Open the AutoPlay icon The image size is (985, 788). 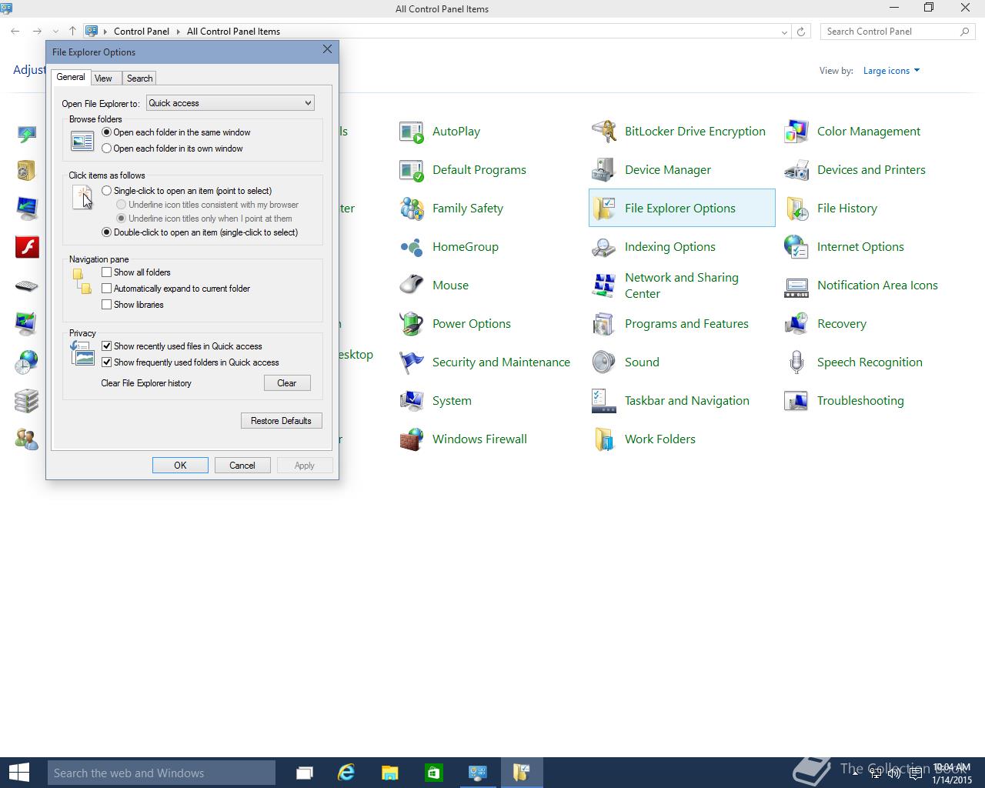click(412, 132)
